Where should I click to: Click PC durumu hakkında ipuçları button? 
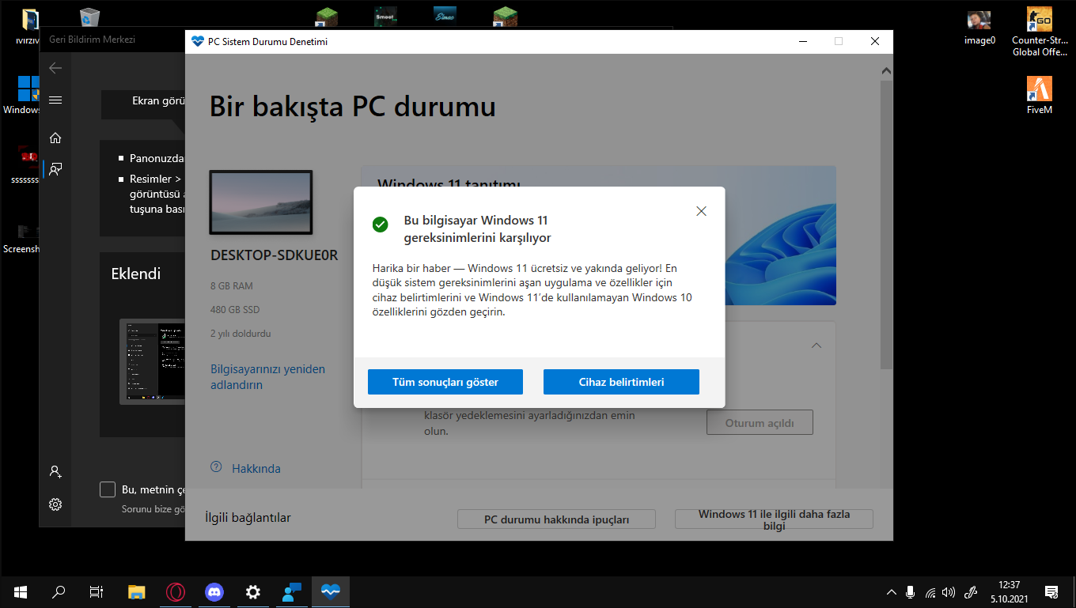[557, 519]
